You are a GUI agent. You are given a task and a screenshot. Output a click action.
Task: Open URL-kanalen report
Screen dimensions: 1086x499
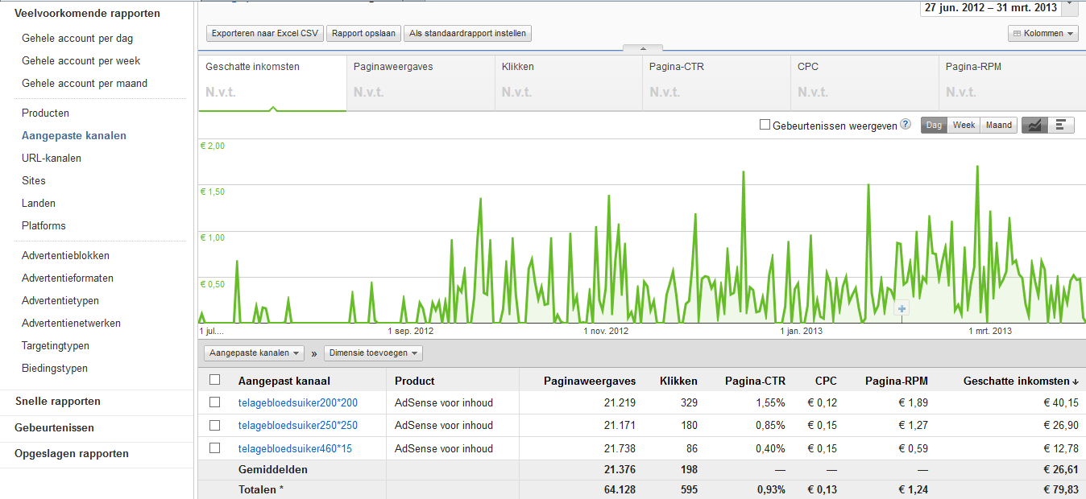pos(52,158)
